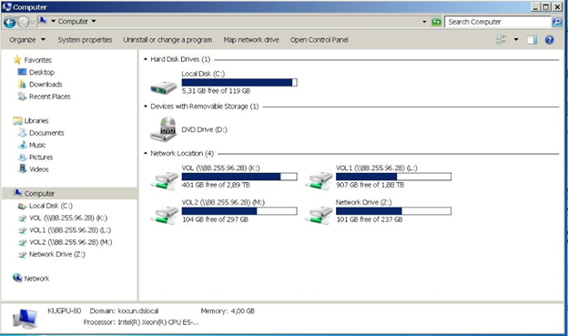
Task: Open the Organize menu
Action: click(27, 40)
